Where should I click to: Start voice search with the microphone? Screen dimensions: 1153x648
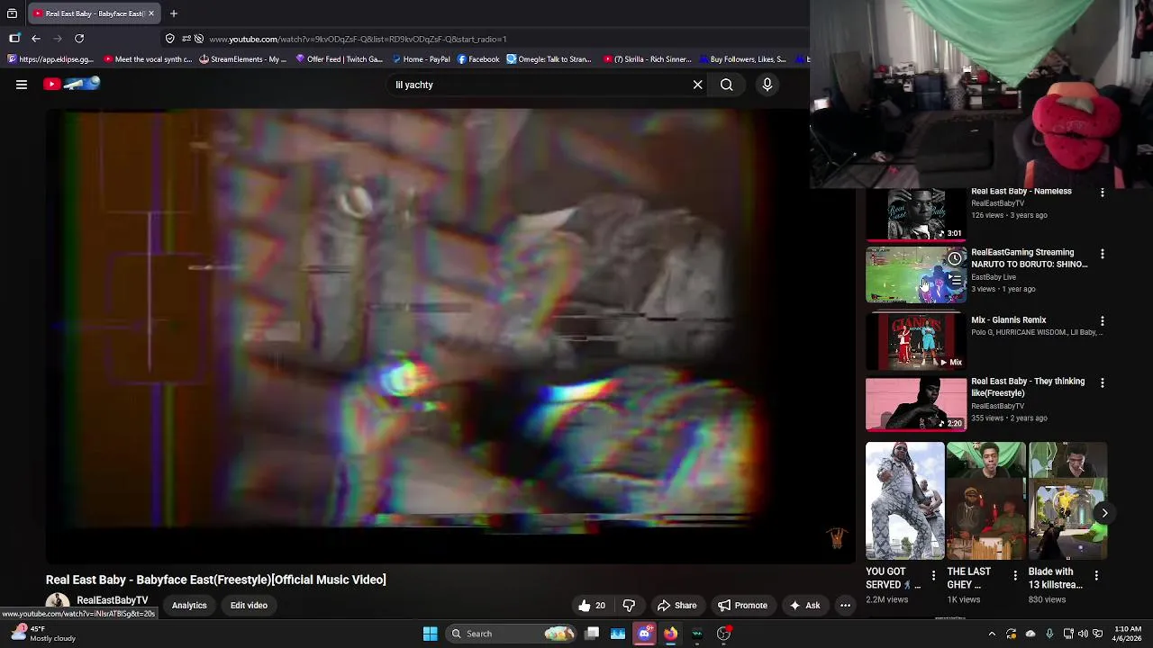coord(767,85)
